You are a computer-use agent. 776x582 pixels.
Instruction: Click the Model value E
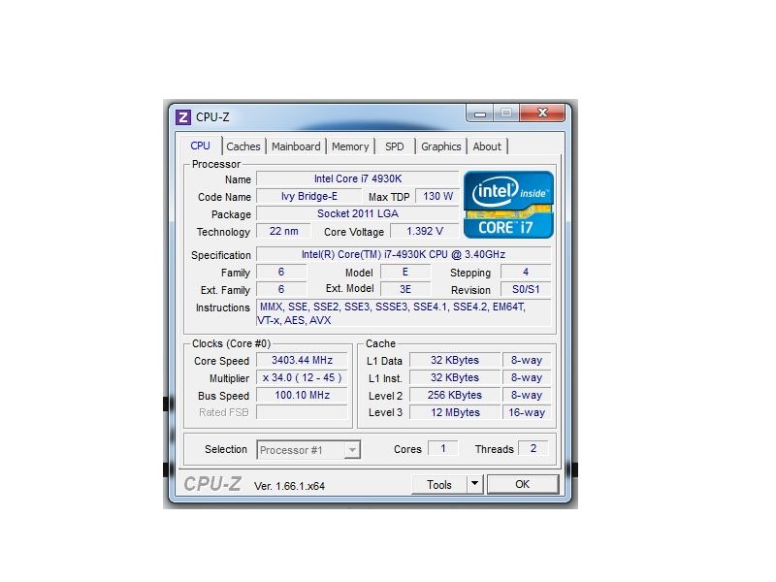pos(405,272)
